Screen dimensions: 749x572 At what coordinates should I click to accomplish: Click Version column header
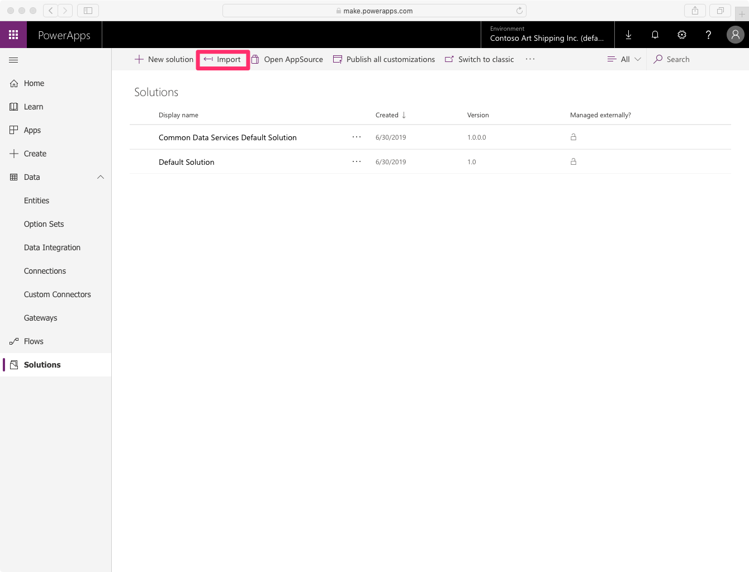(x=478, y=115)
